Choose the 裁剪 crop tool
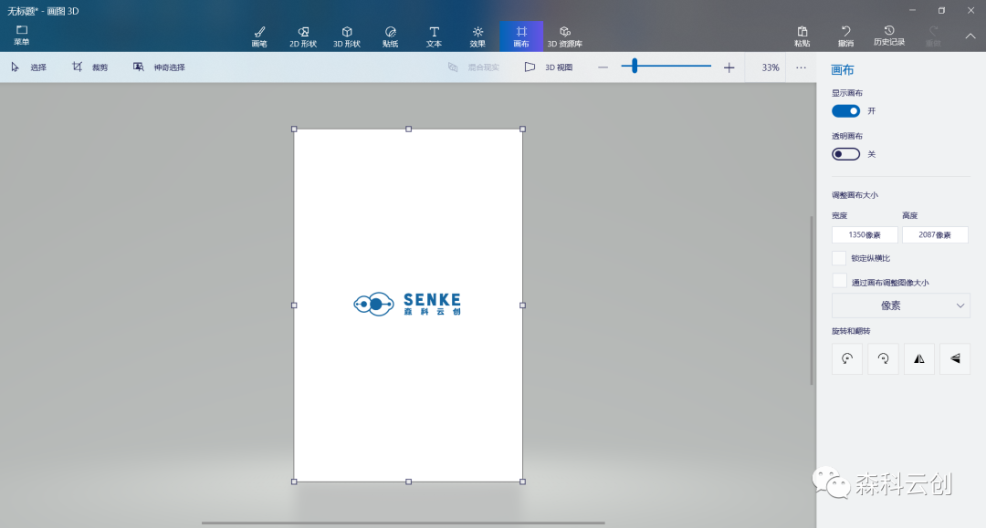 [89, 67]
